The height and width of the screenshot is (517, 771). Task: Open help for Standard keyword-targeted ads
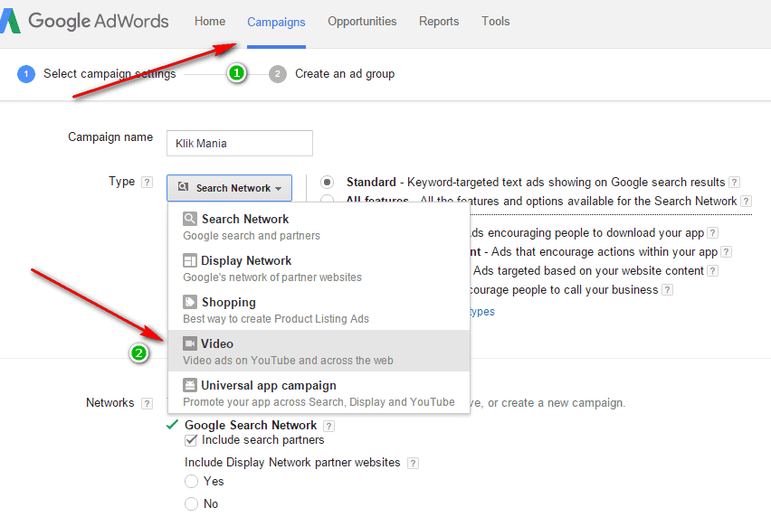click(x=734, y=183)
